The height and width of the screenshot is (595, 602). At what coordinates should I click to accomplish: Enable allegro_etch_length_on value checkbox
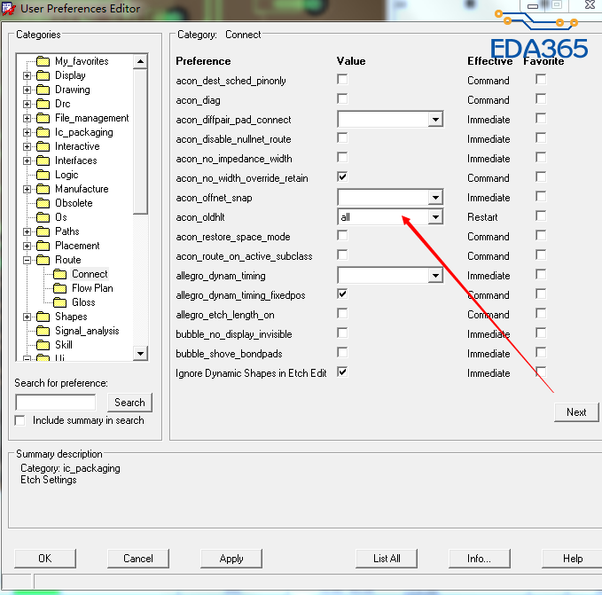(x=342, y=314)
